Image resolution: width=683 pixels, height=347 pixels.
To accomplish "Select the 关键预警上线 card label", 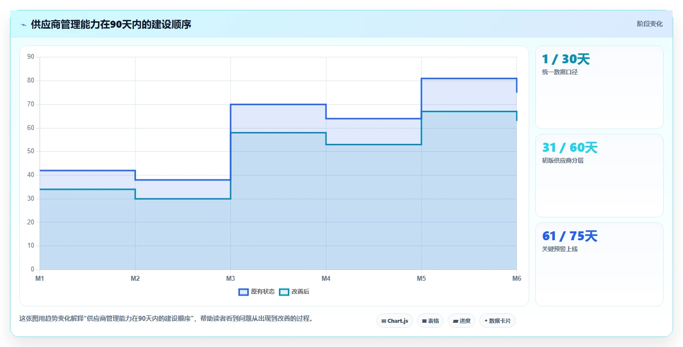I will pyautogui.click(x=560, y=249).
